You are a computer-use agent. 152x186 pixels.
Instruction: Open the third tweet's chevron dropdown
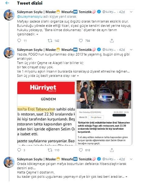pos(131,159)
